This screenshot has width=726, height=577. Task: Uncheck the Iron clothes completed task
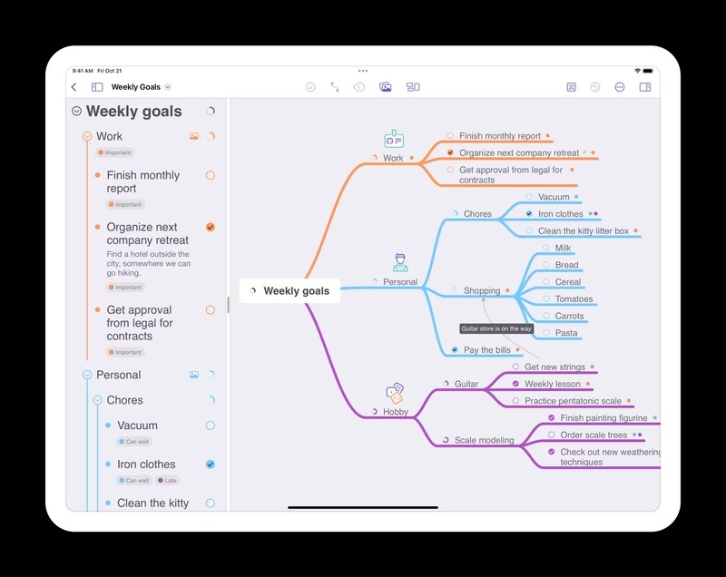tap(210, 465)
